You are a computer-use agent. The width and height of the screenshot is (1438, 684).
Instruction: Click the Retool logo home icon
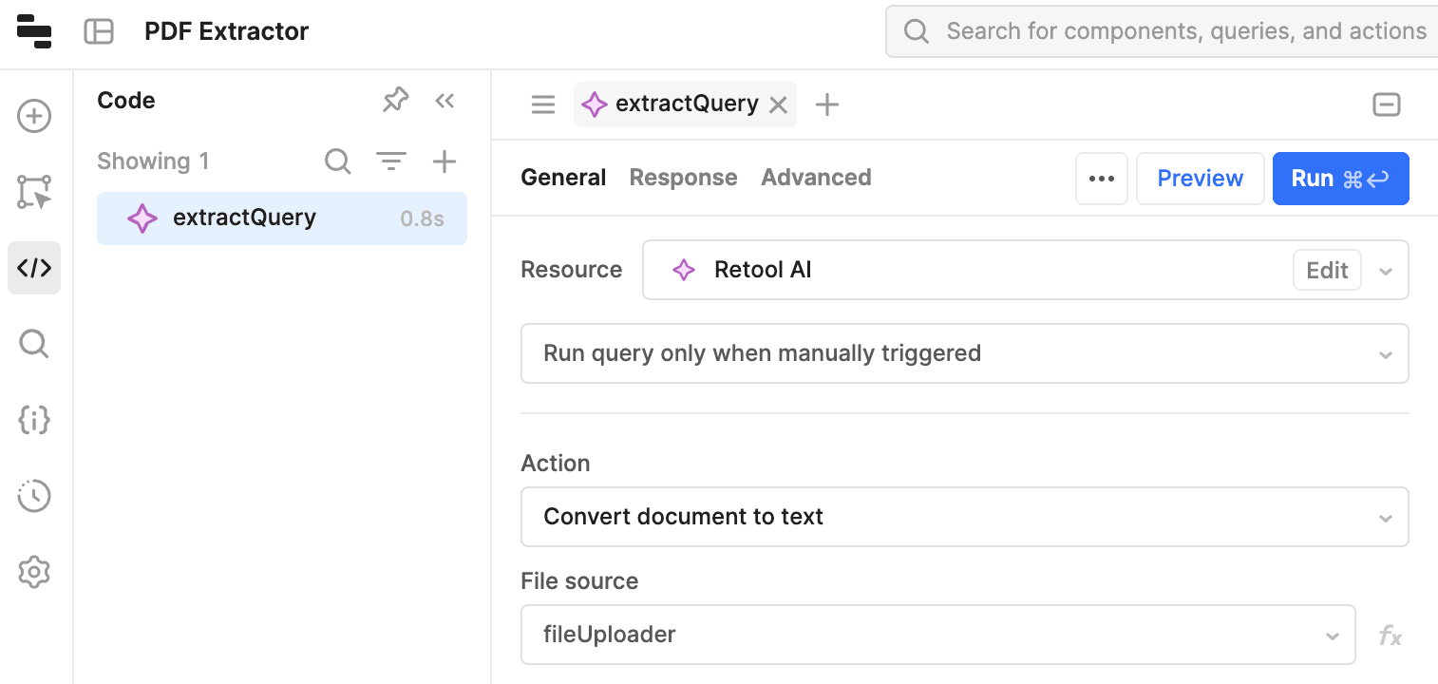[x=34, y=31]
